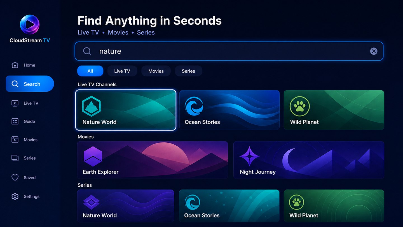Screen dimensions: 403x227
Task: Click "Series" in the subtitle under title
Action: click(x=146, y=33)
